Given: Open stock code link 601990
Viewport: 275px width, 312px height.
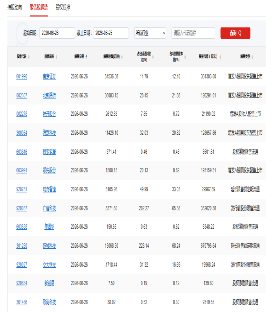Looking at the screenshot, I should tap(22, 77).
